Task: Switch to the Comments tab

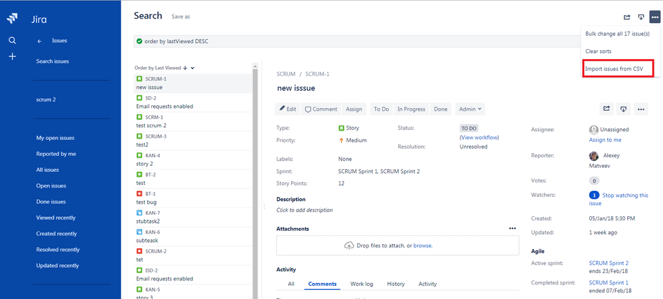Action: coord(322,284)
